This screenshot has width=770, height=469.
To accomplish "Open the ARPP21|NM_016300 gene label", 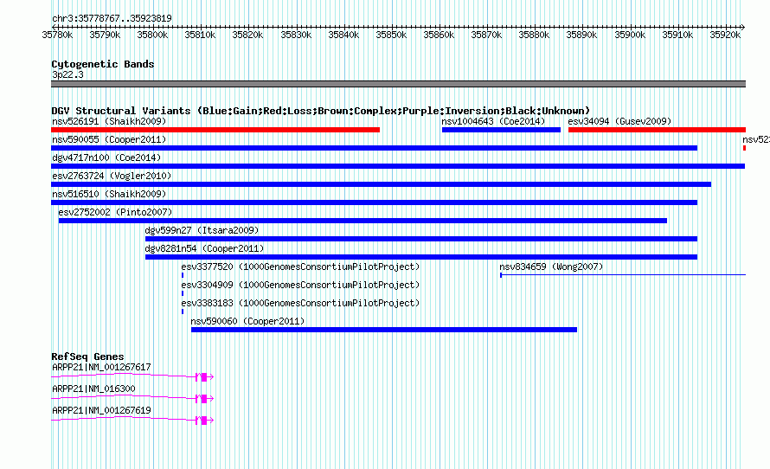I will (93, 389).
